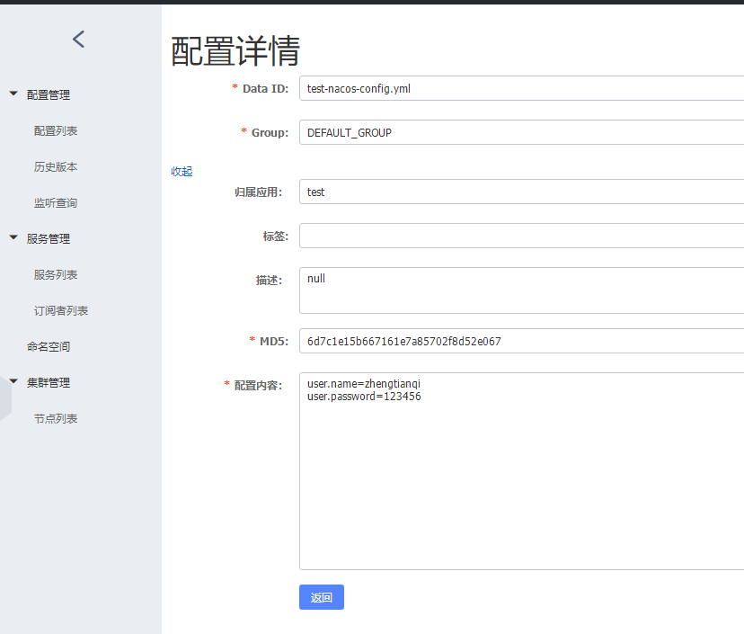This screenshot has height=634, width=744.
Task: Collapse the 配置管理 section arrow
Action: pos(13,94)
